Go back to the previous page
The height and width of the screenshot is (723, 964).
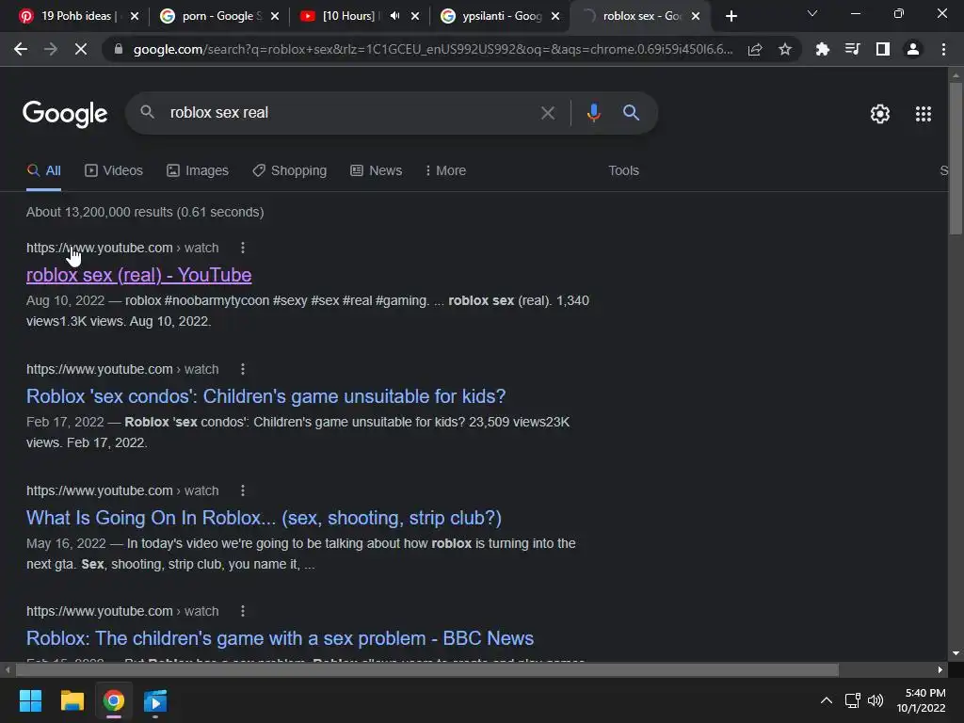tap(21, 49)
